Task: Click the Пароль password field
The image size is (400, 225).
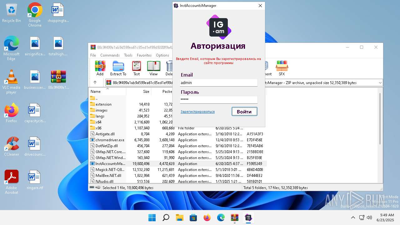Action: click(219, 100)
